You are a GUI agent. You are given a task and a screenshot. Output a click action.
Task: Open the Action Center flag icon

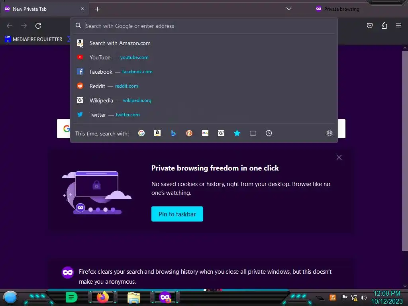(344, 297)
